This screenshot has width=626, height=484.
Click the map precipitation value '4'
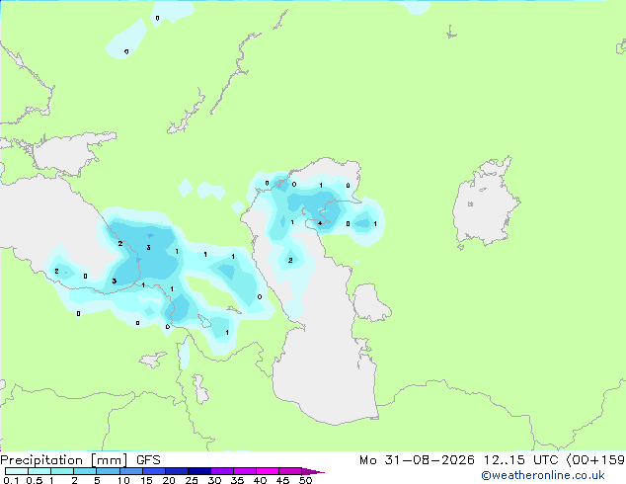pyautogui.click(x=320, y=223)
